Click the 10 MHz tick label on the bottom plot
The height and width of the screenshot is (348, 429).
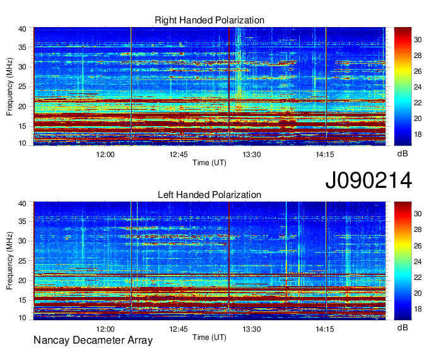pos(22,318)
